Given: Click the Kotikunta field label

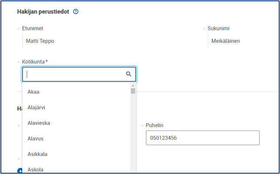Looking at the screenshot, I should point(35,62).
